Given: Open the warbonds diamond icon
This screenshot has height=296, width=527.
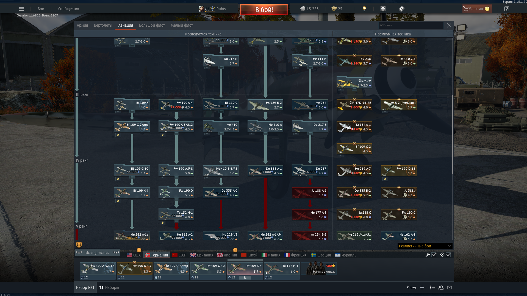Looking at the screenshot, I should pyautogui.click(x=383, y=9).
